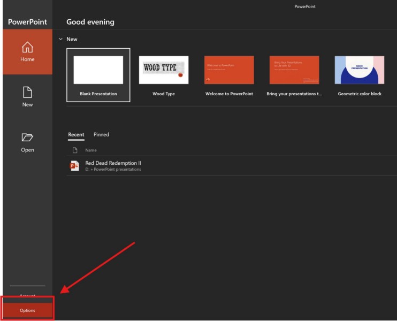The width and height of the screenshot is (397, 321).
Task: Click the D: PowerPoint presentations file path
Action: (113, 170)
